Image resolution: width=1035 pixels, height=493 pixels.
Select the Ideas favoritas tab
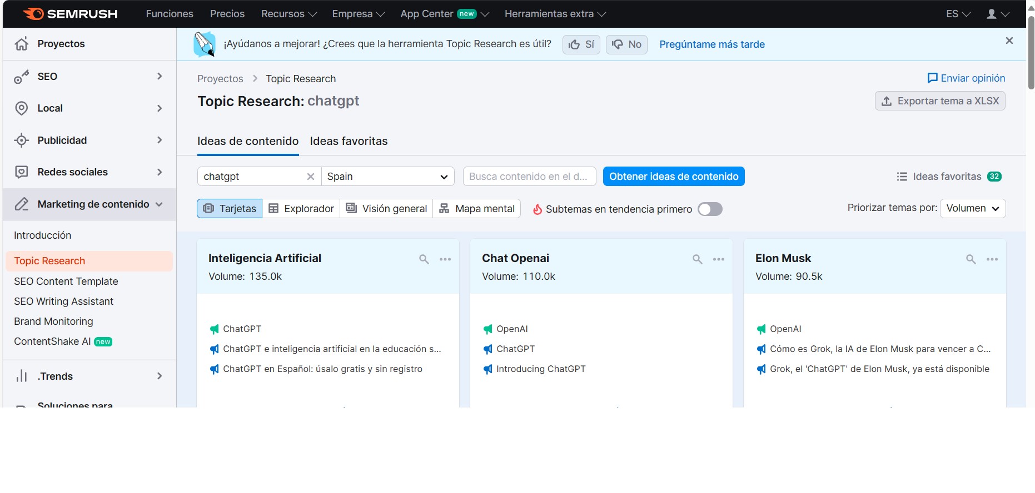pyautogui.click(x=349, y=142)
